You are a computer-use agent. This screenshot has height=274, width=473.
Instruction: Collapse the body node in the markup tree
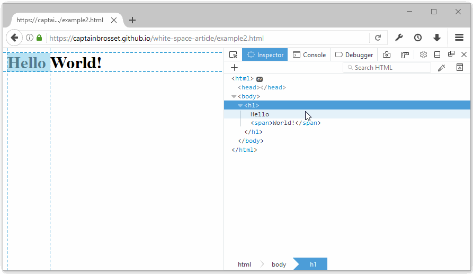click(x=234, y=96)
